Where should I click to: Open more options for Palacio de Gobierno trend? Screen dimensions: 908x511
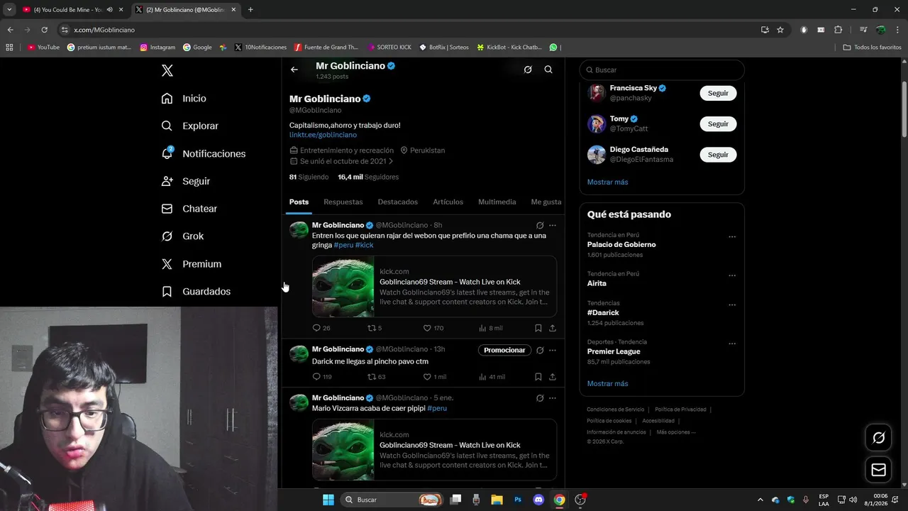click(732, 237)
